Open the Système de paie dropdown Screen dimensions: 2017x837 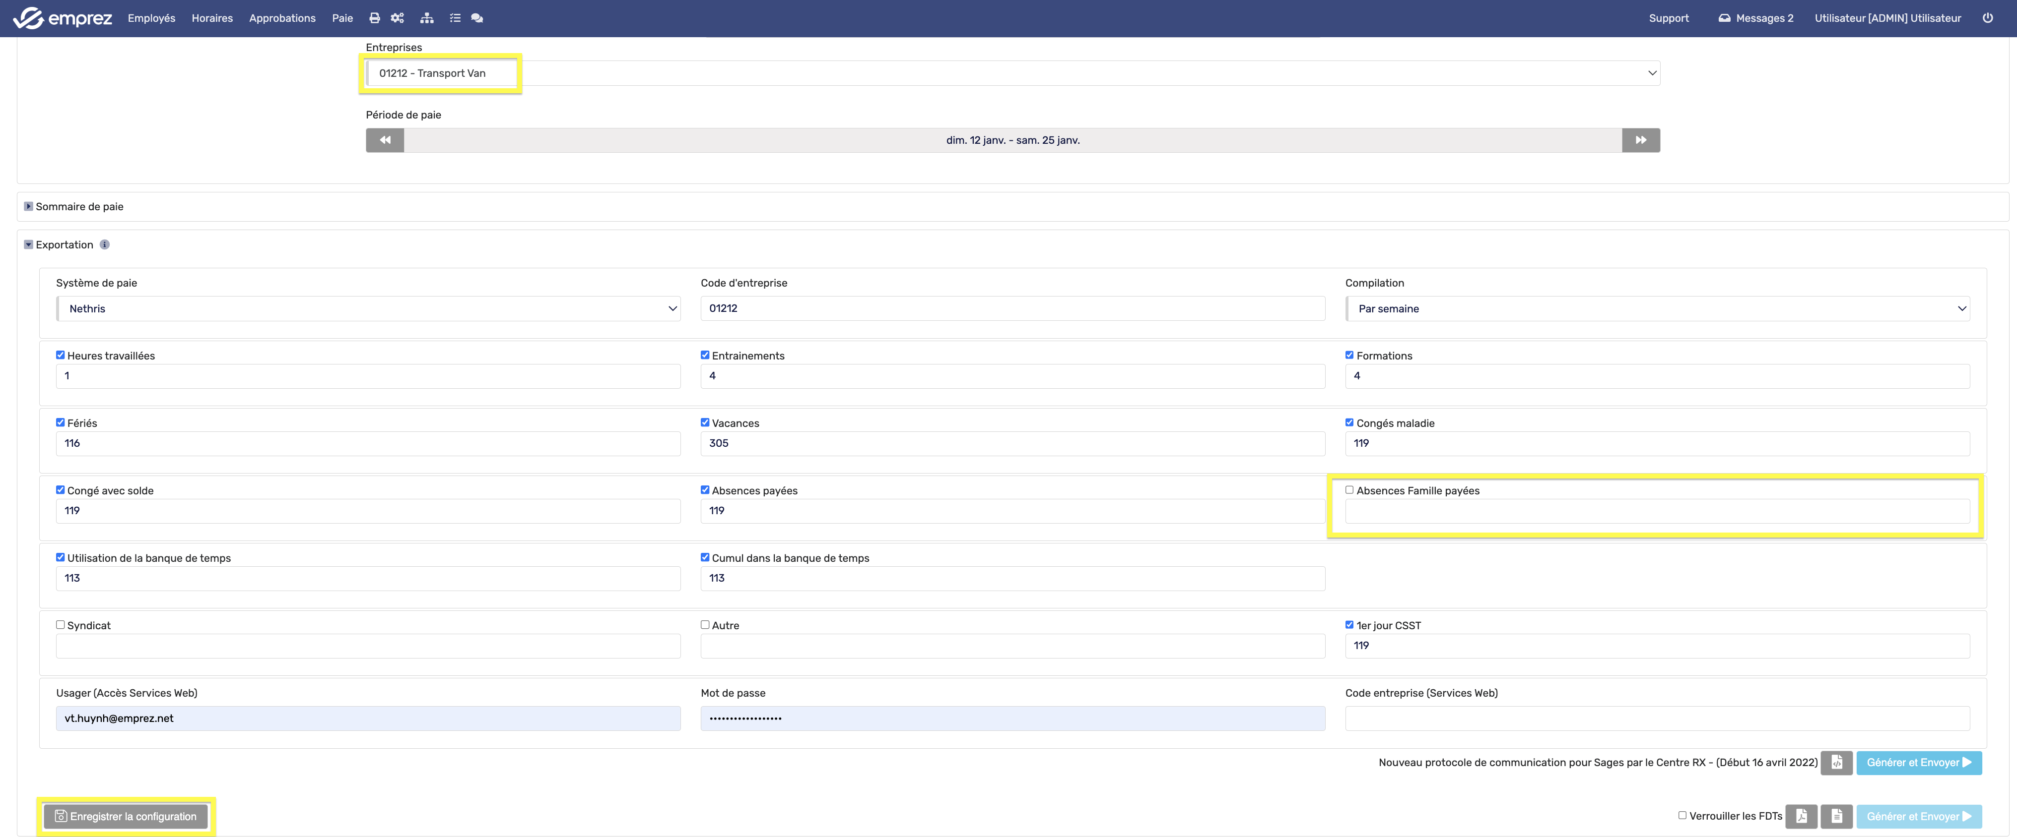point(368,308)
